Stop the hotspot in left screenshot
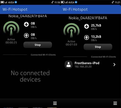 pyautogui.click(x=38, y=45)
